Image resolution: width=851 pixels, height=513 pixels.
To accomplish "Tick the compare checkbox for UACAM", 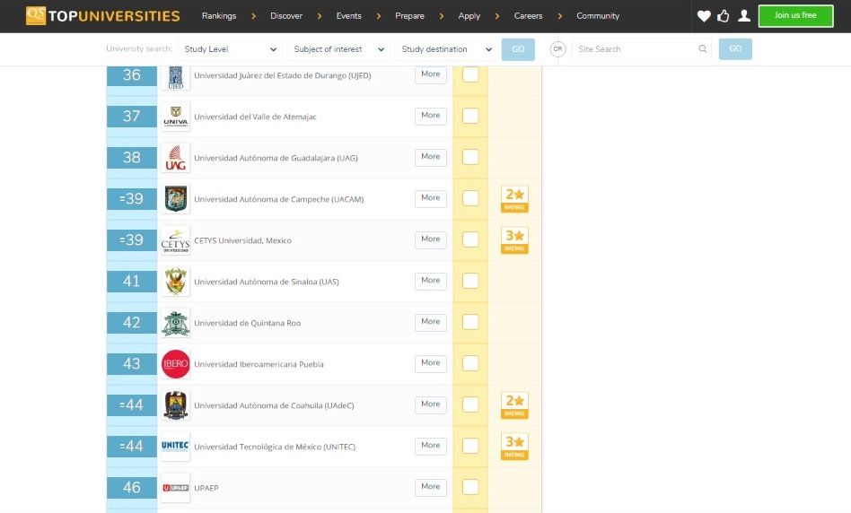I will point(470,198).
